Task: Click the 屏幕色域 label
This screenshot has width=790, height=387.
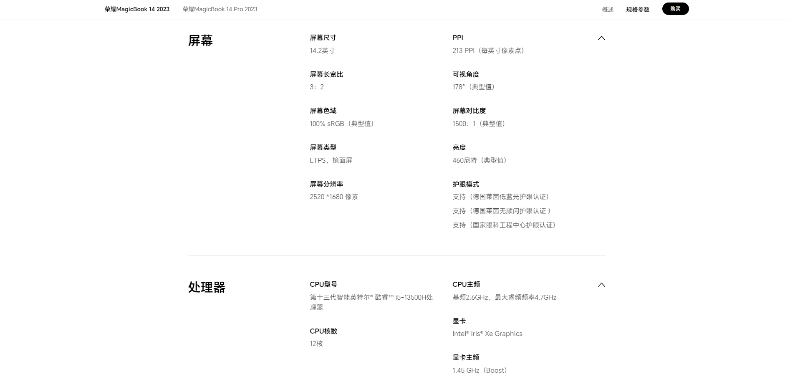Action: 323,111
